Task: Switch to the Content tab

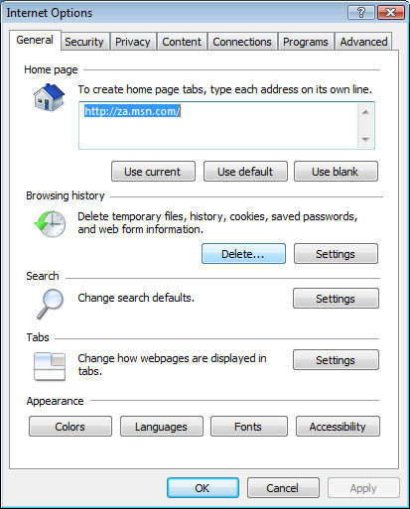Action: pyautogui.click(x=182, y=42)
